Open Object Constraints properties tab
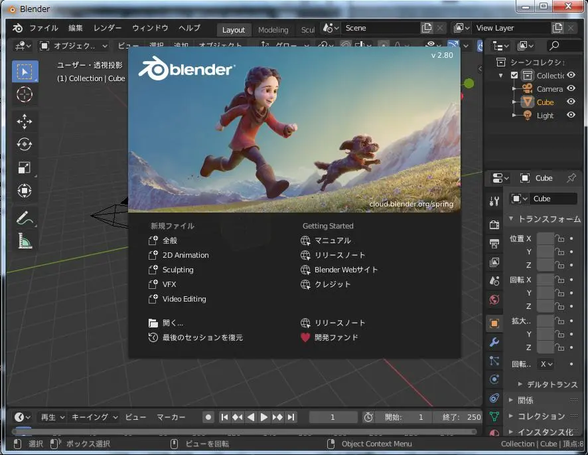588x455 pixels. tap(494, 398)
